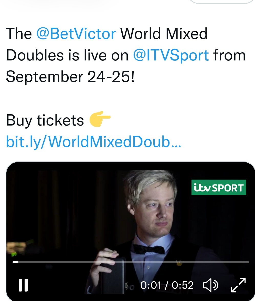Screen dimensions: 255x301
Task: Click the word 'from' in the tweet
Action: (229, 55)
